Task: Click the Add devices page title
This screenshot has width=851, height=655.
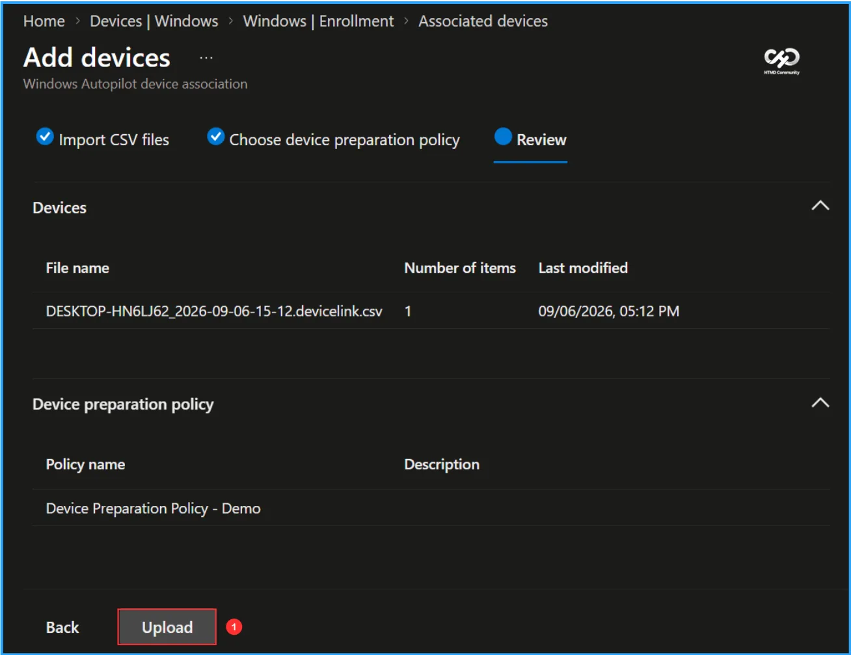Action: [x=97, y=58]
